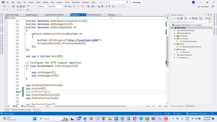Expand the Connected Services node
Screen dimensions: 217x122
175,30
